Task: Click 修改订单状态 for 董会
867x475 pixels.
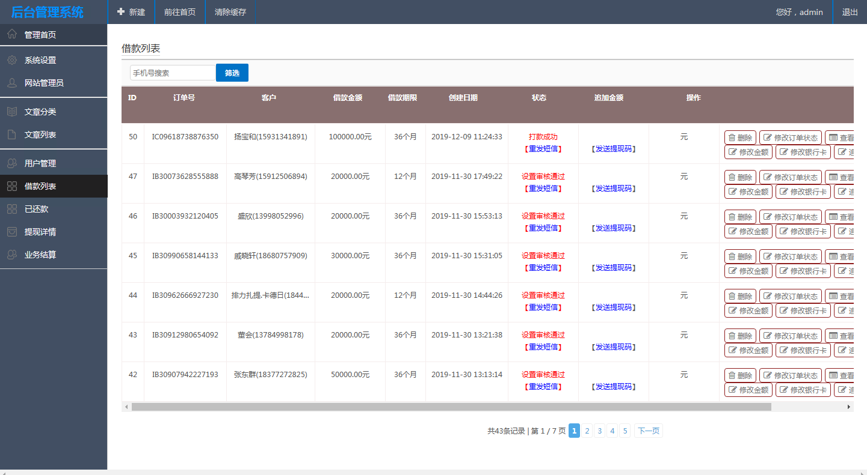Action: coord(791,336)
